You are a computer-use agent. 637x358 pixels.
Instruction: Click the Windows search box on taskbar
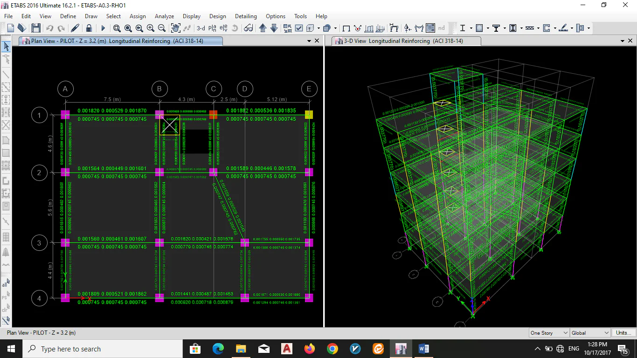click(x=103, y=349)
